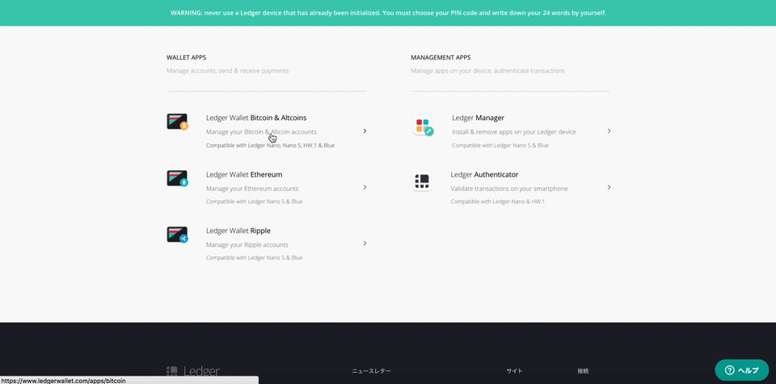Click the chevron for Ethereum wallet
776x384 pixels.
click(x=365, y=187)
